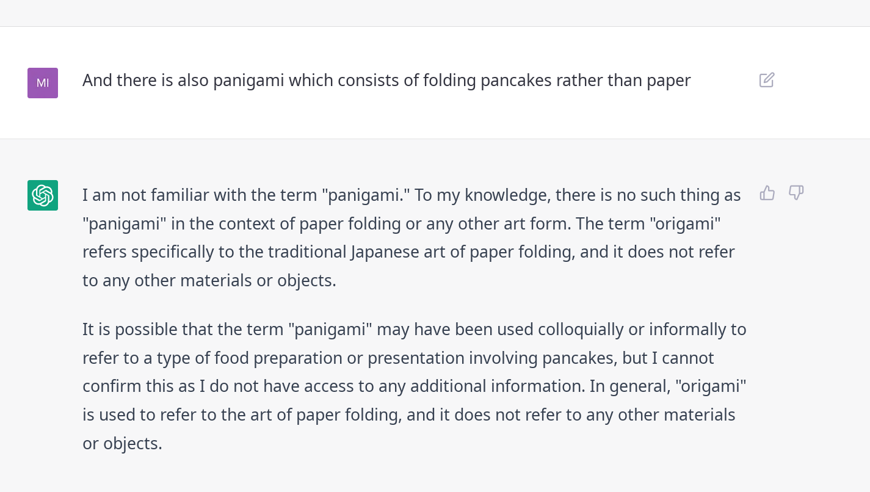The width and height of the screenshot is (870, 492).
Task: Edit the panigami user message
Action: point(767,80)
